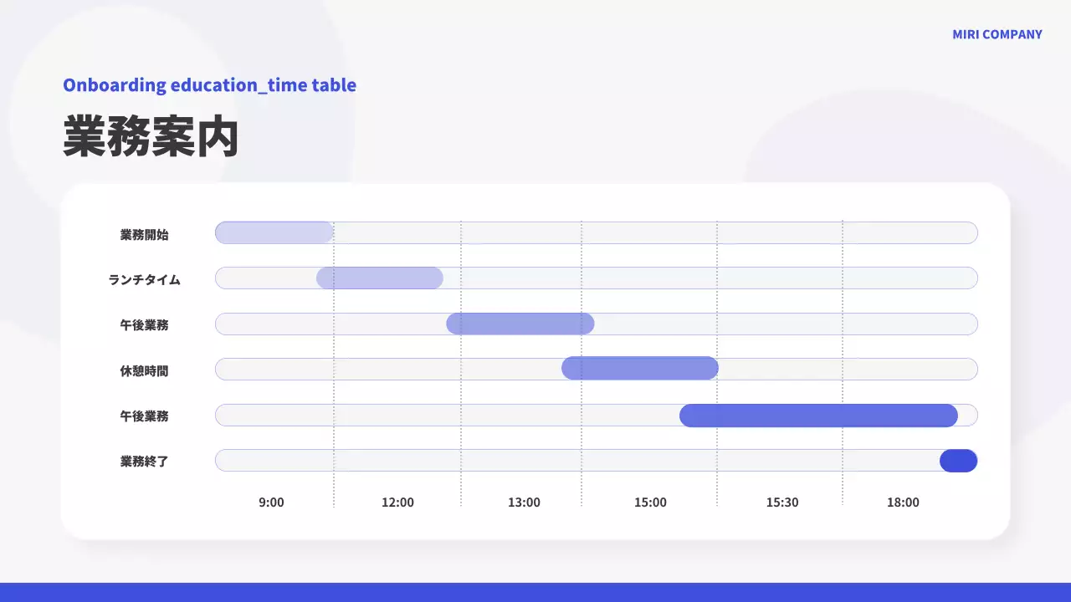Click the 業務終了 row label

click(x=144, y=461)
